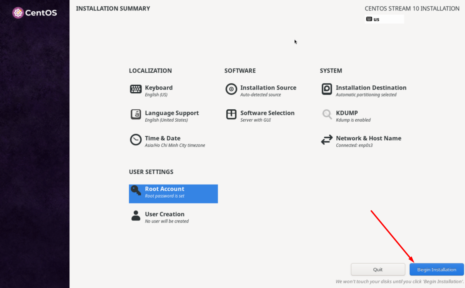This screenshot has width=465, height=288.
Task: Click the Installation Destination disk icon
Action: (x=327, y=89)
